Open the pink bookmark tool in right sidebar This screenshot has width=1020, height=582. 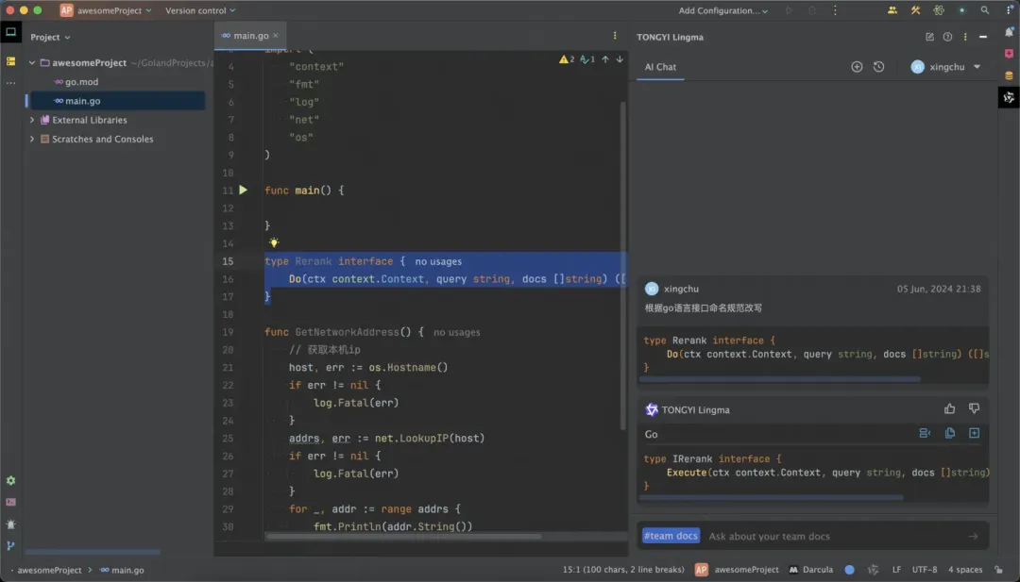pos(1009,53)
